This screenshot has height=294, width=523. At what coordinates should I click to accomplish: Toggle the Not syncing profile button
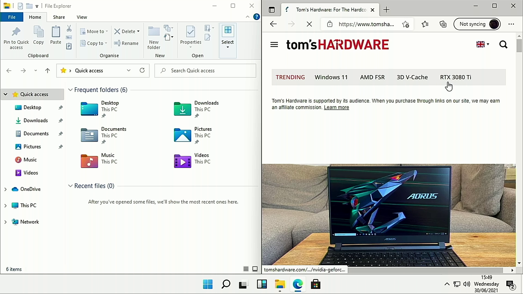[477, 24]
